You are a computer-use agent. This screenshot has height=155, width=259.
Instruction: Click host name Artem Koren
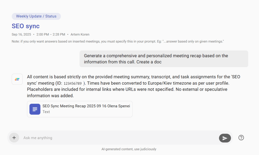(80, 34)
